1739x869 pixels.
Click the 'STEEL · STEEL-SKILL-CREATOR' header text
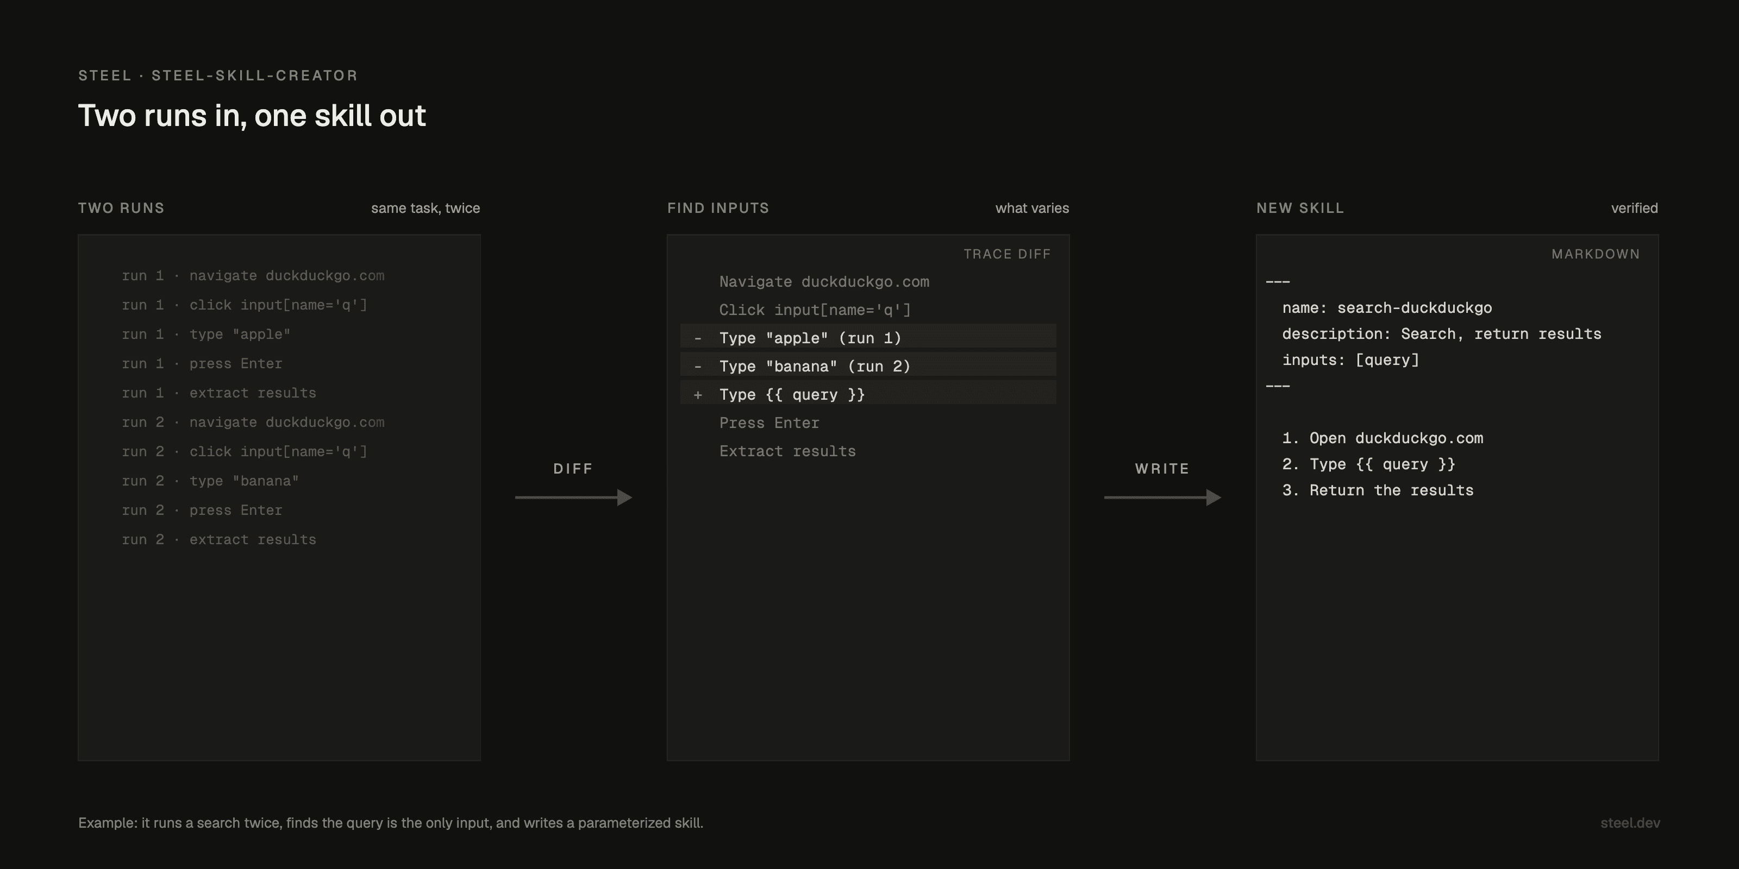pyautogui.click(x=218, y=75)
